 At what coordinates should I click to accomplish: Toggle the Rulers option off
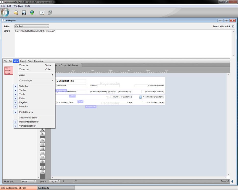click(22, 98)
